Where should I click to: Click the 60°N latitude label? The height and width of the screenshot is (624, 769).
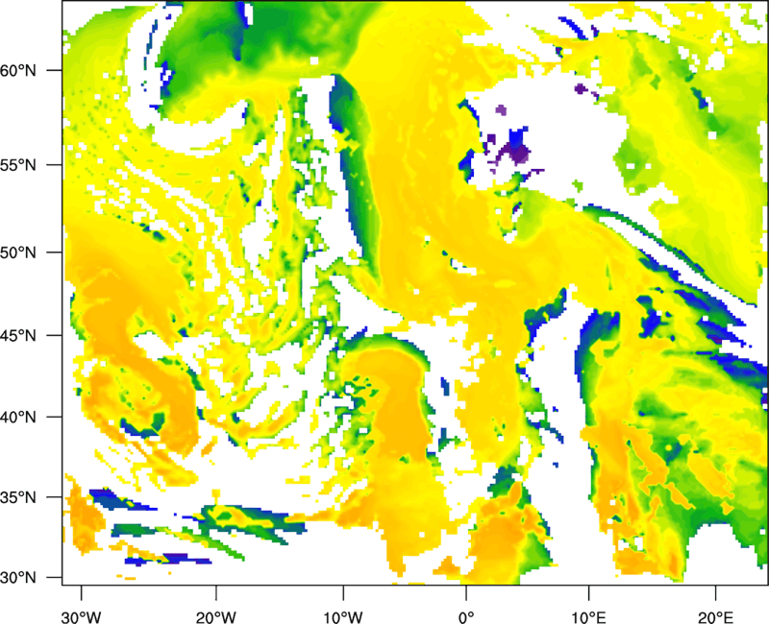[x=18, y=70]
